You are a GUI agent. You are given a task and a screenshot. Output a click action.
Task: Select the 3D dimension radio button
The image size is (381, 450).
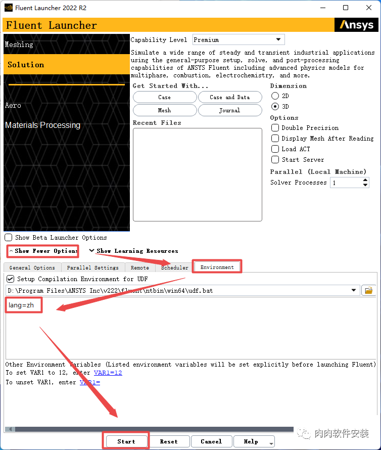coord(275,107)
